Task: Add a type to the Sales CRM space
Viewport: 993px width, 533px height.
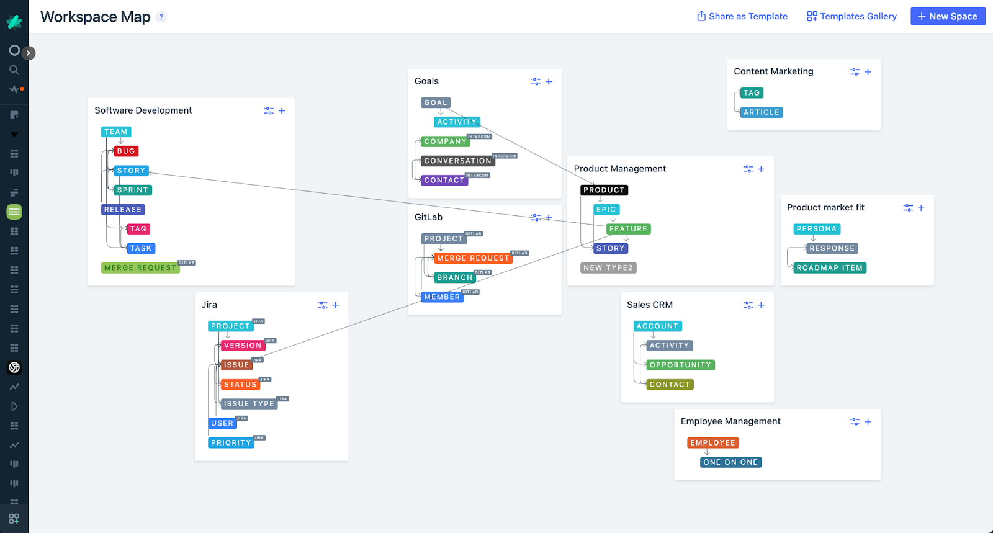Action: (x=762, y=305)
